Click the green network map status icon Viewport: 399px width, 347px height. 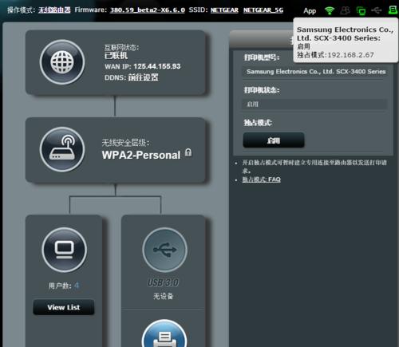pyautogui.click(x=361, y=11)
